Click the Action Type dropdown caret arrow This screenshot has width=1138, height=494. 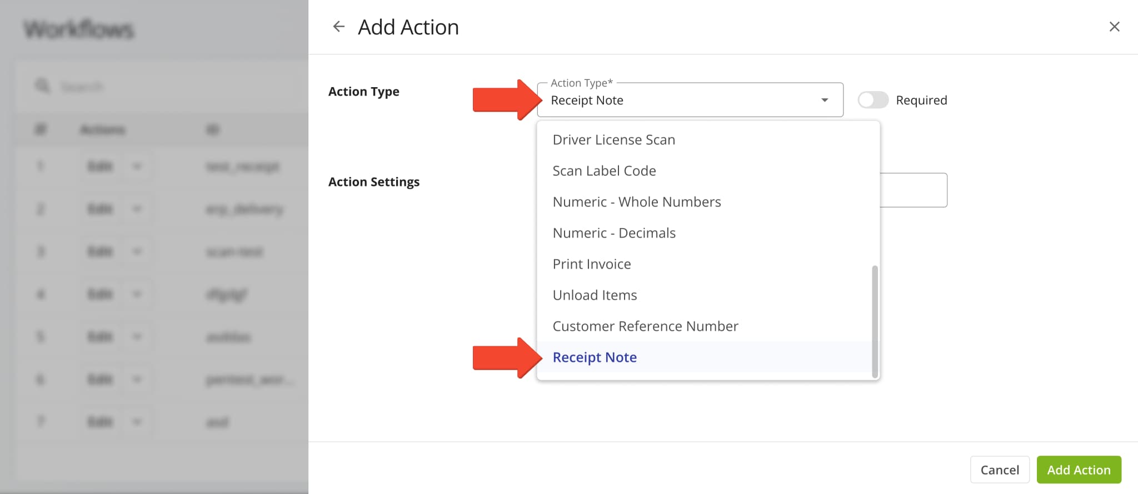point(825,100)
